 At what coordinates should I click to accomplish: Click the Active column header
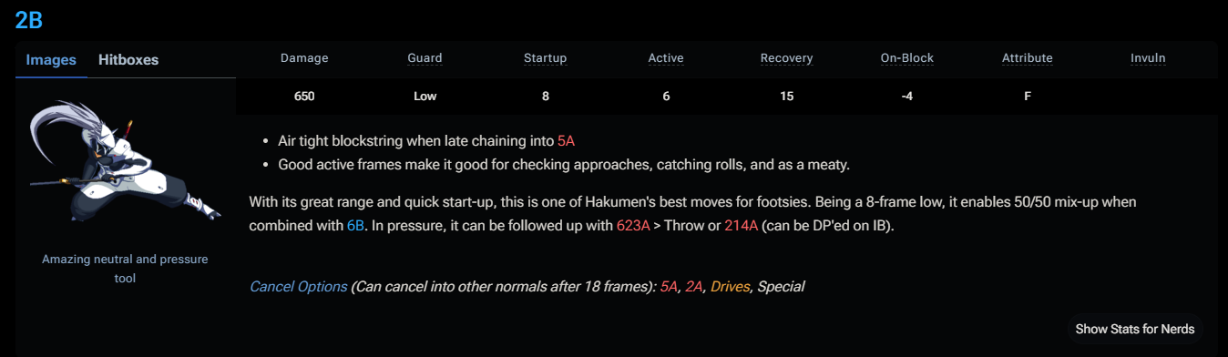click(x=666, y=58)
